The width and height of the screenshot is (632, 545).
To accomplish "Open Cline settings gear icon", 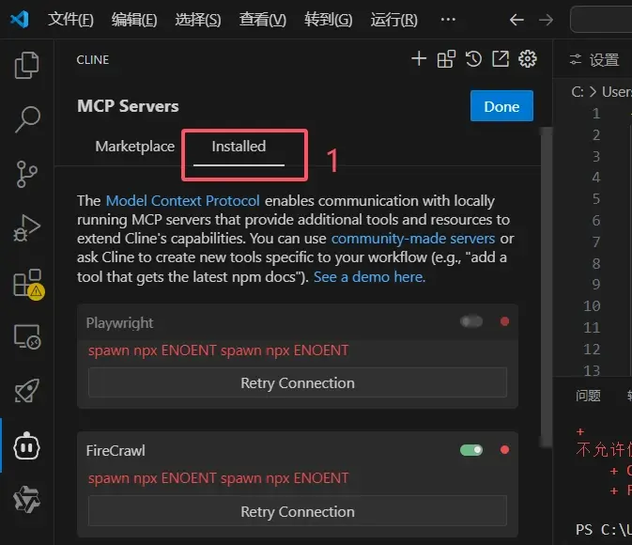I will click(528, 59).
